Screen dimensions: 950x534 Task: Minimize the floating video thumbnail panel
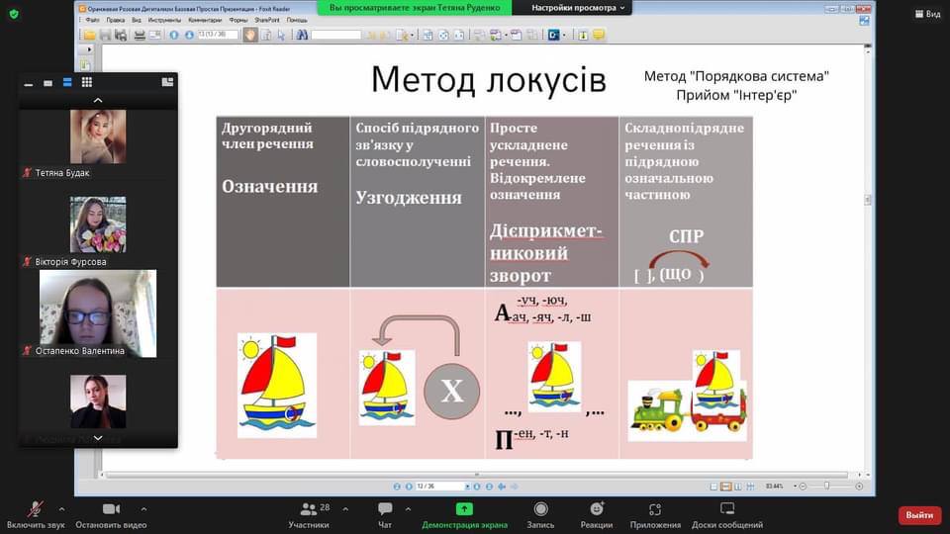pyautogui.click(x=29, y=83)
